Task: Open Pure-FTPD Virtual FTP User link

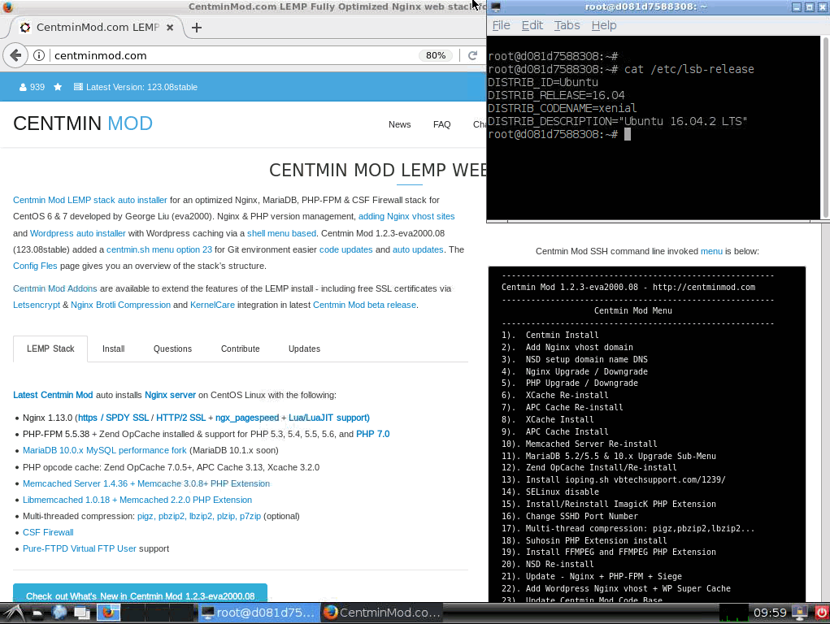Action: [80, 549]
